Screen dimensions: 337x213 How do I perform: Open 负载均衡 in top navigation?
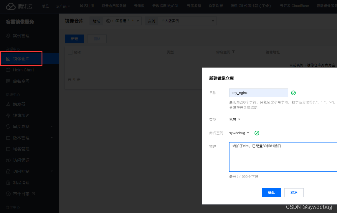216,6
